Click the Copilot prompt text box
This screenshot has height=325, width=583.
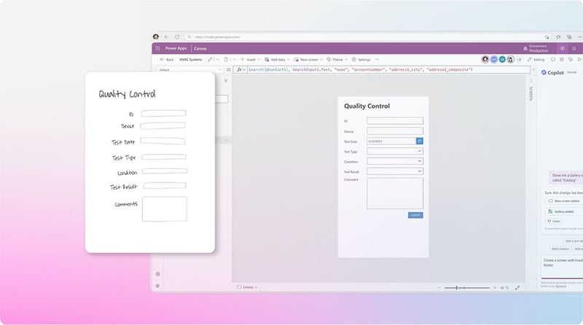tap(562, 266)
